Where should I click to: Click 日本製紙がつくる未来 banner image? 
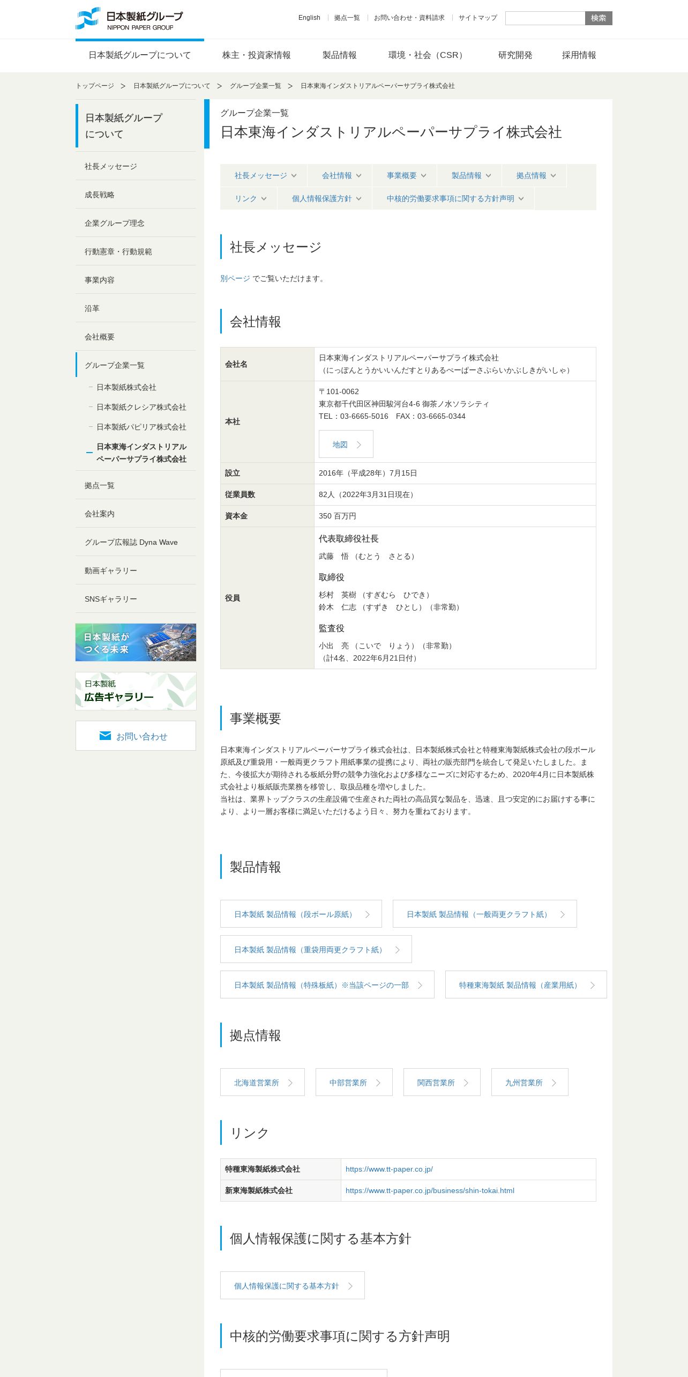(136, 642)
